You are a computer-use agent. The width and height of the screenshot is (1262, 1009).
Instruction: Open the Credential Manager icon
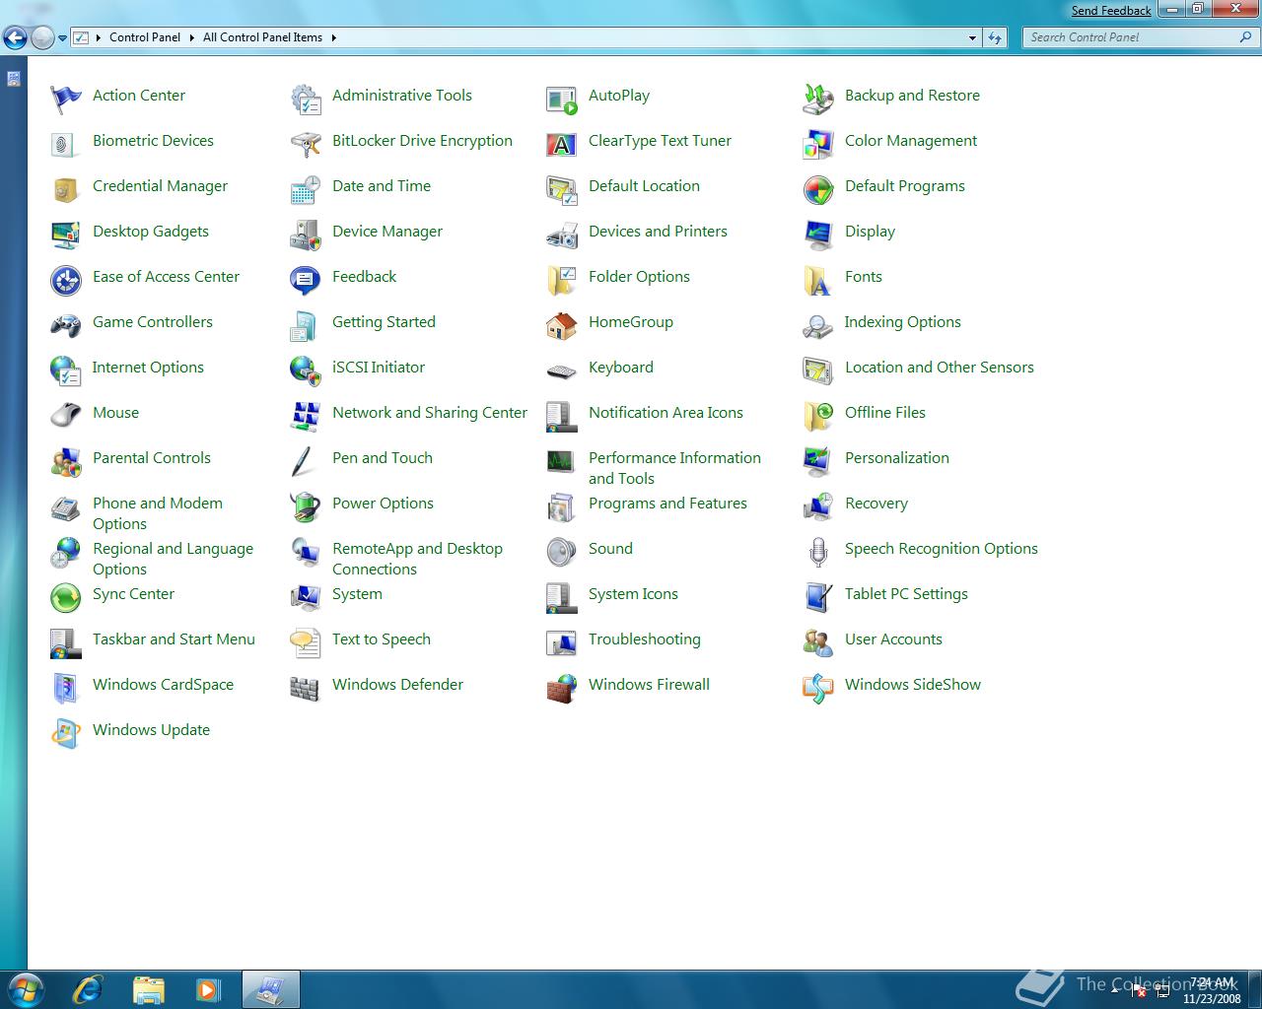coord(66,189)
